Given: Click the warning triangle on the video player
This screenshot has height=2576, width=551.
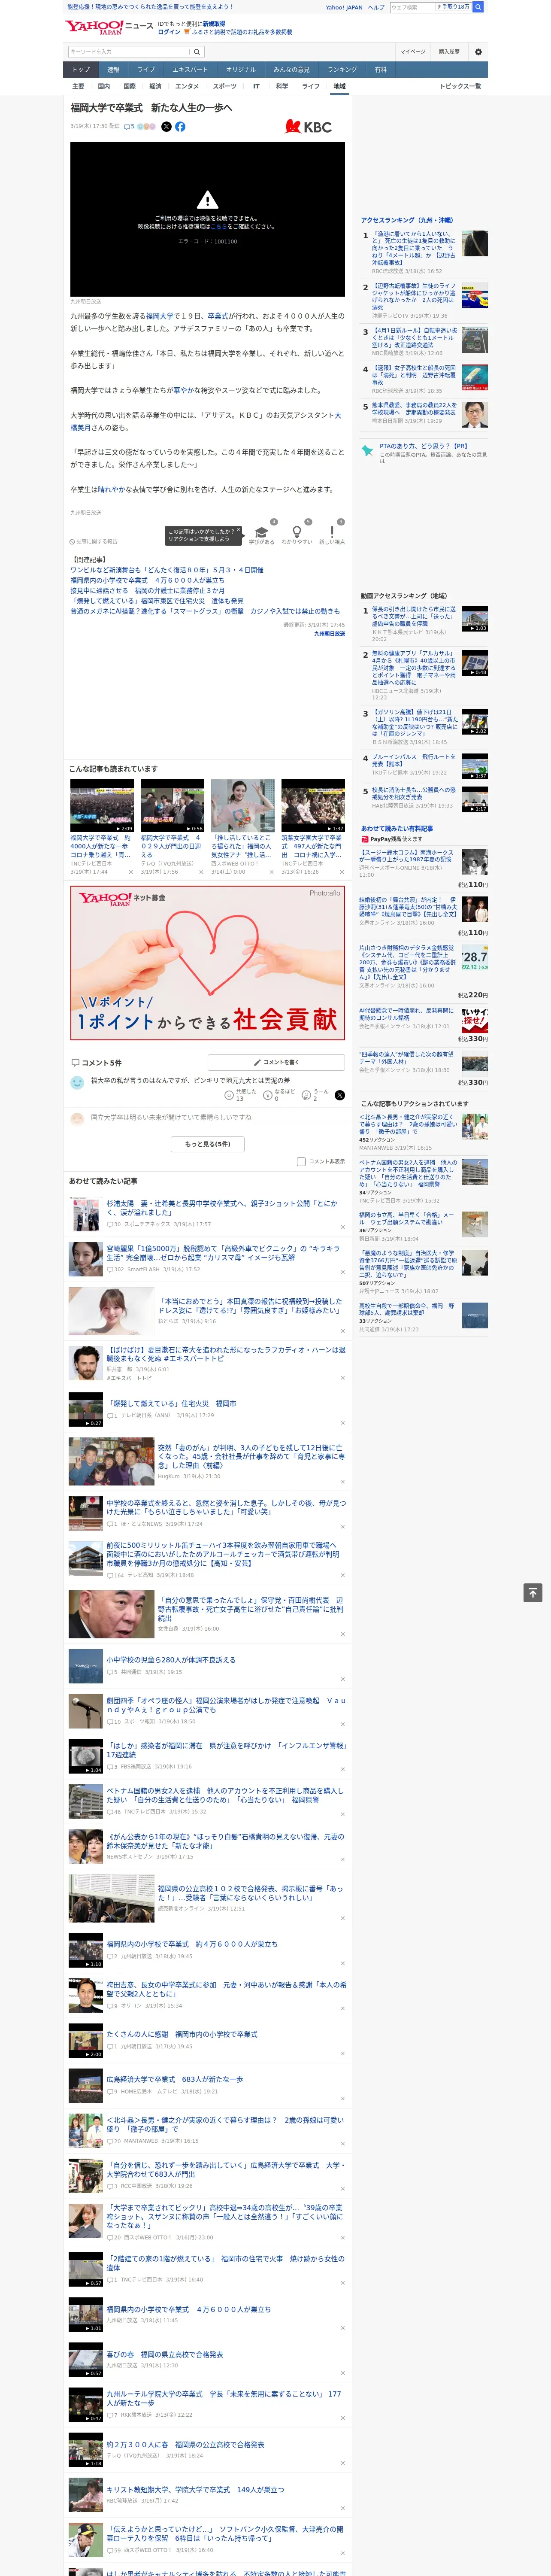Looking at the screenshot, I should point(207,199).
